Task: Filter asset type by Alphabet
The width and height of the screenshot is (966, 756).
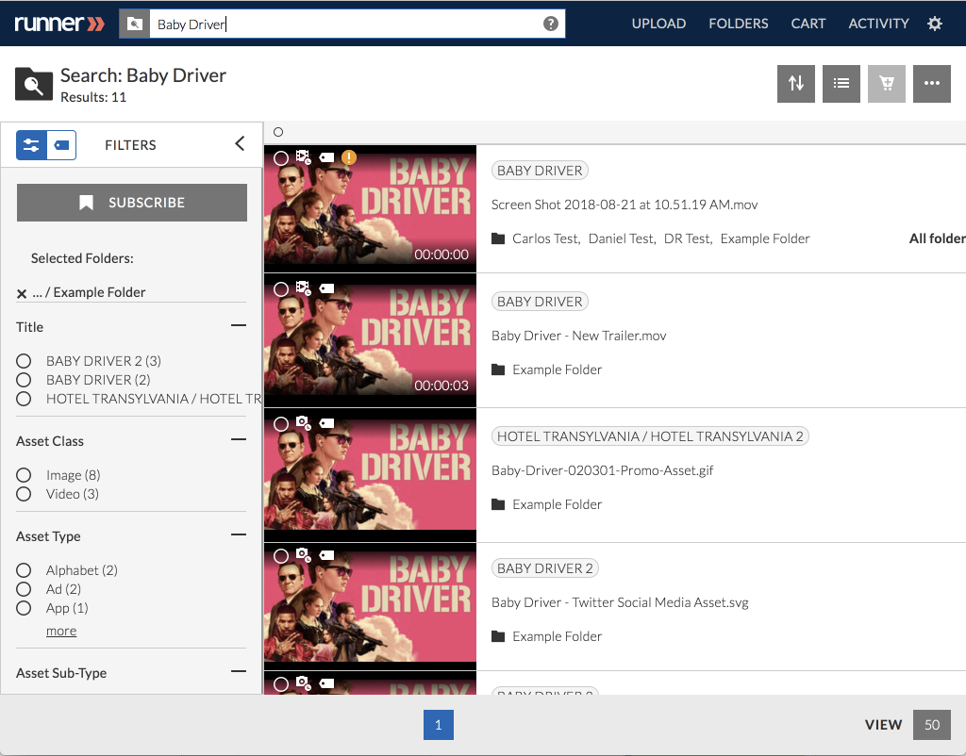Action: (x=24, y=570)
